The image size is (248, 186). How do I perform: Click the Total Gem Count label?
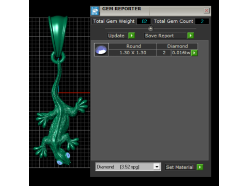click(x=174, y=21)
